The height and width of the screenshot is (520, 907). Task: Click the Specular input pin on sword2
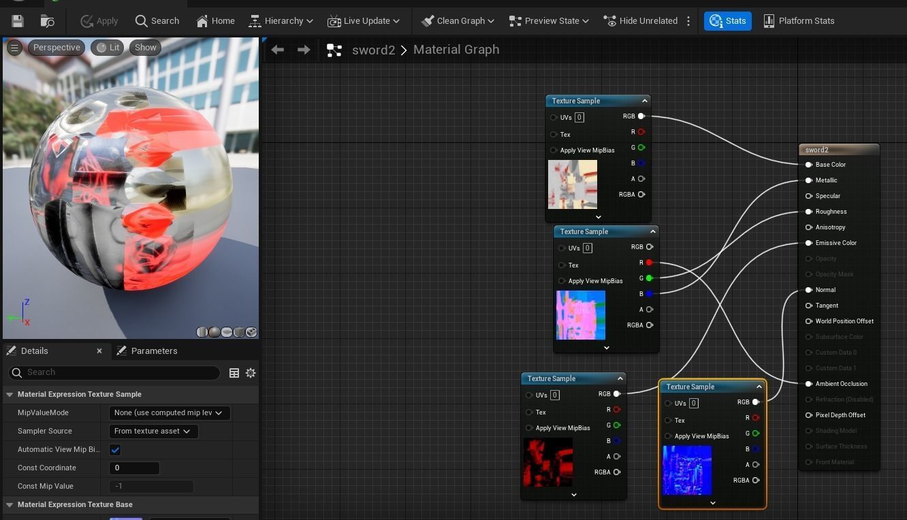[809, 196]
